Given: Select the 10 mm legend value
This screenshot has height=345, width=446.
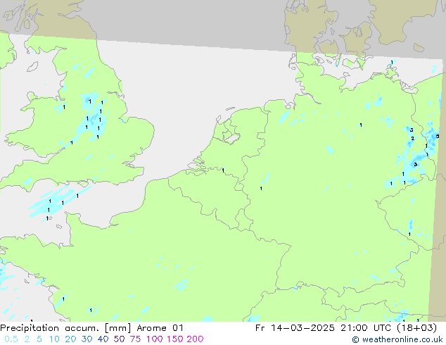Looking at the screenshot, I should (x=54, y=339).
